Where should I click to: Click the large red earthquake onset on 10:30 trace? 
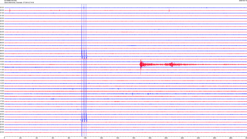[141, 64]
